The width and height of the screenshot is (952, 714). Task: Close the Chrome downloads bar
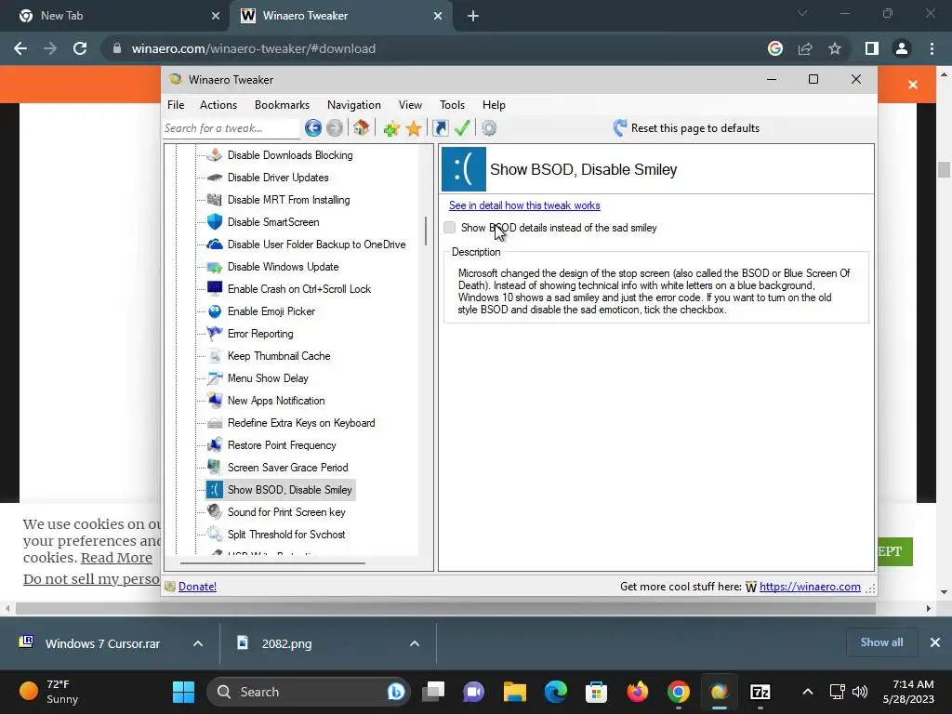tap(935, 642)
